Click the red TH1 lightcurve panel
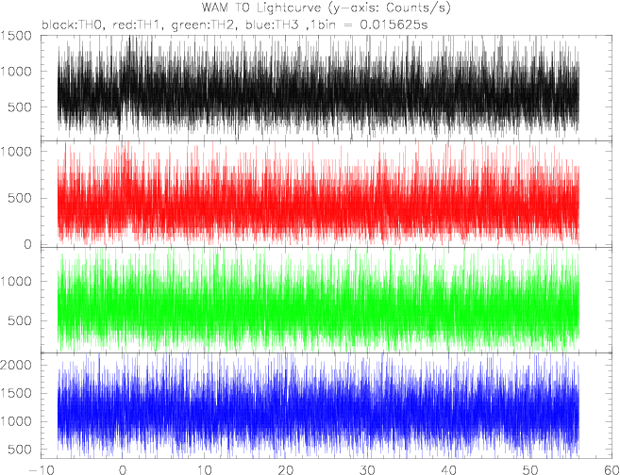This screenshot has width=620, height=475. pyautogui.click(x=327, y=194)
